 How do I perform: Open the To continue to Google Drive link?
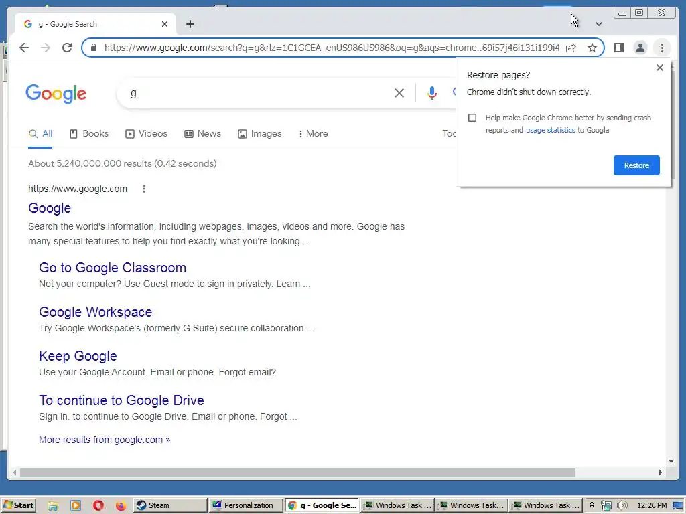(x=121, y=400)
